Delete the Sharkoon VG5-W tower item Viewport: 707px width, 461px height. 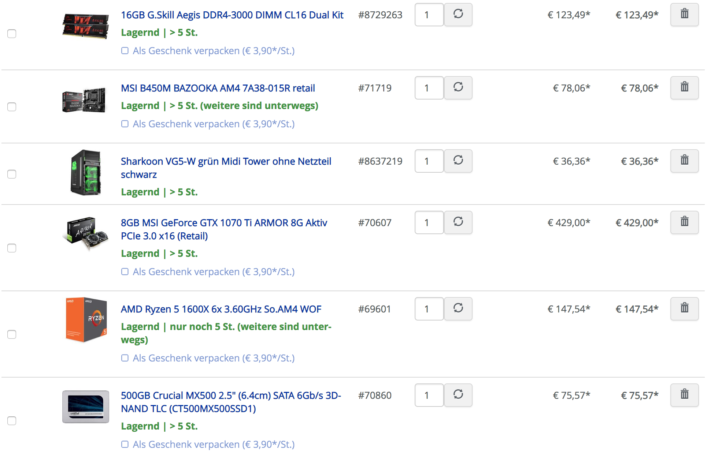(x=684, y=161)
